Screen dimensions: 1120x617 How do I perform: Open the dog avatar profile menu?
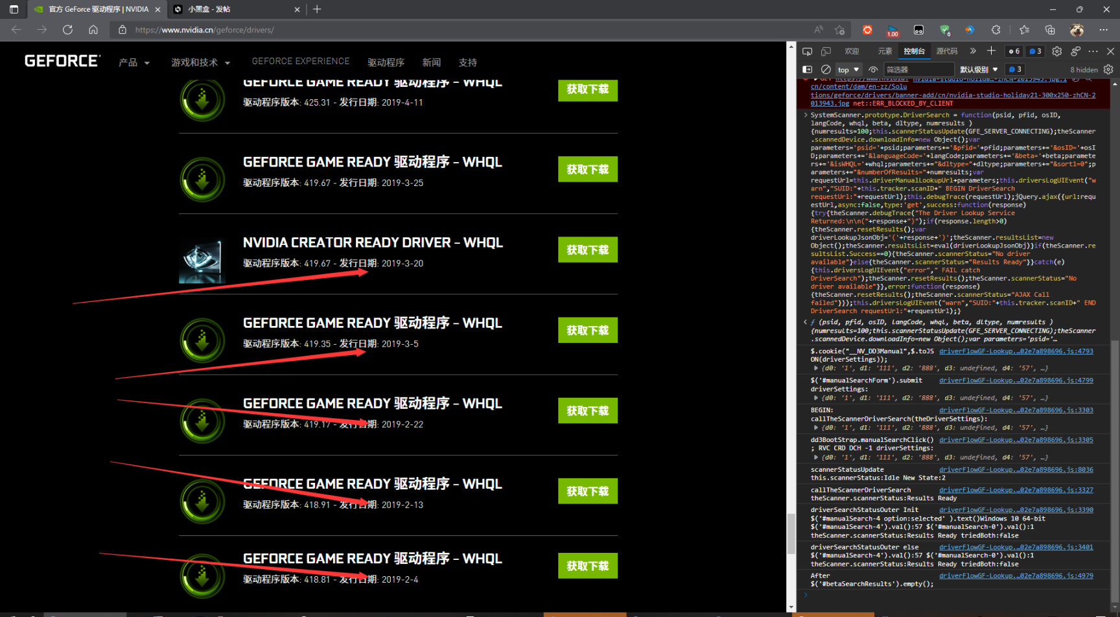pyautogui.click(x=1077, y=30)
